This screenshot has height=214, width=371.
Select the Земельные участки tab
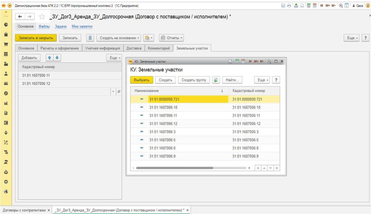click(192, 48)
